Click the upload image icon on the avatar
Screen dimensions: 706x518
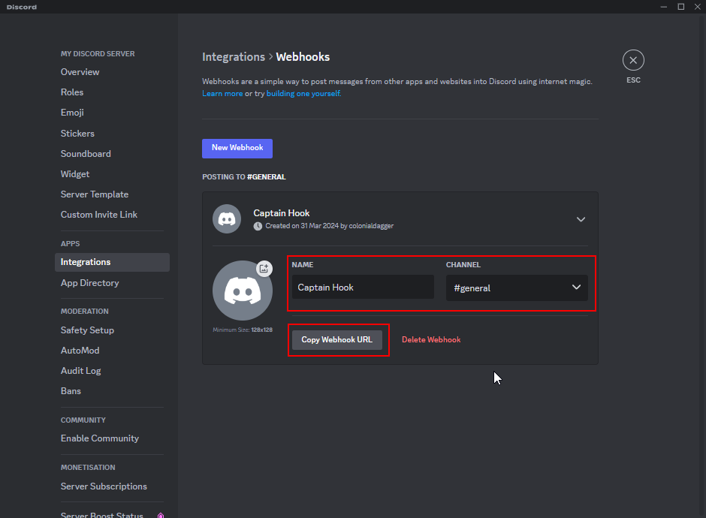click(x=264, y=269)
